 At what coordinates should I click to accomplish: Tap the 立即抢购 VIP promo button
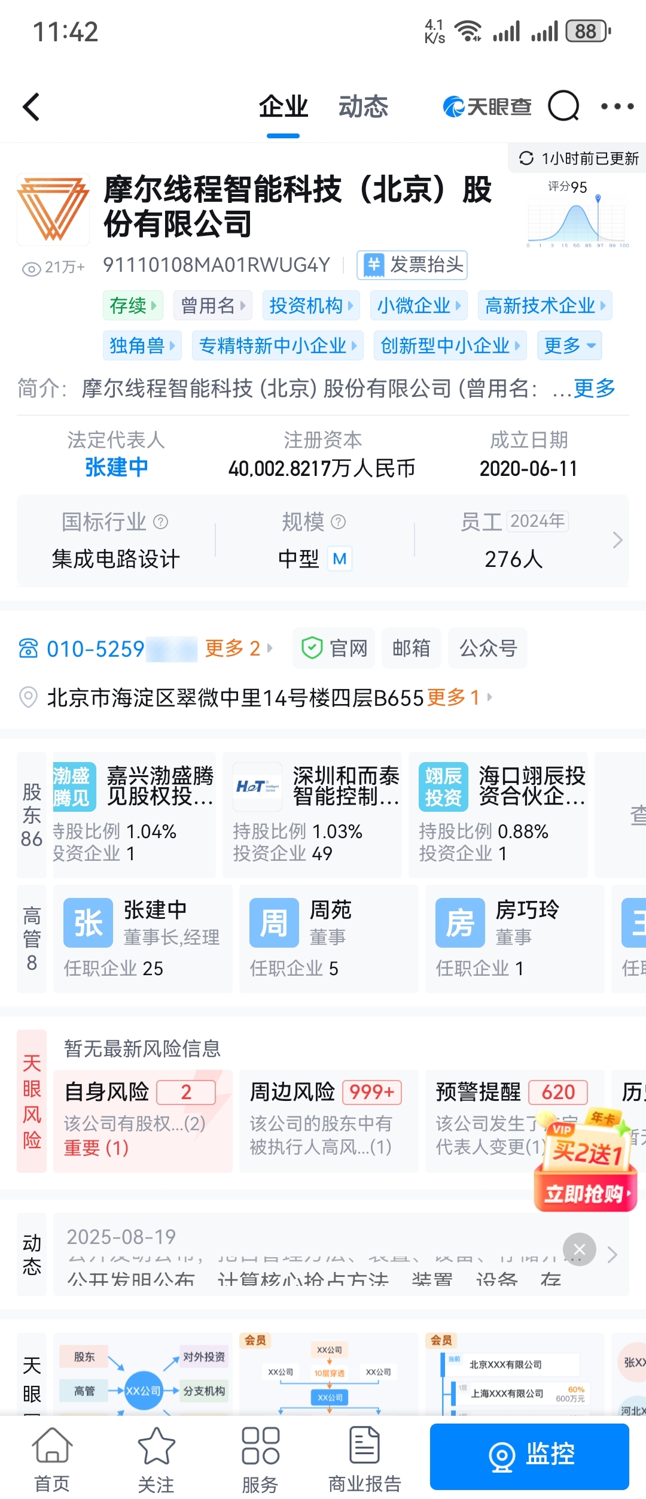pos(586,1193)
